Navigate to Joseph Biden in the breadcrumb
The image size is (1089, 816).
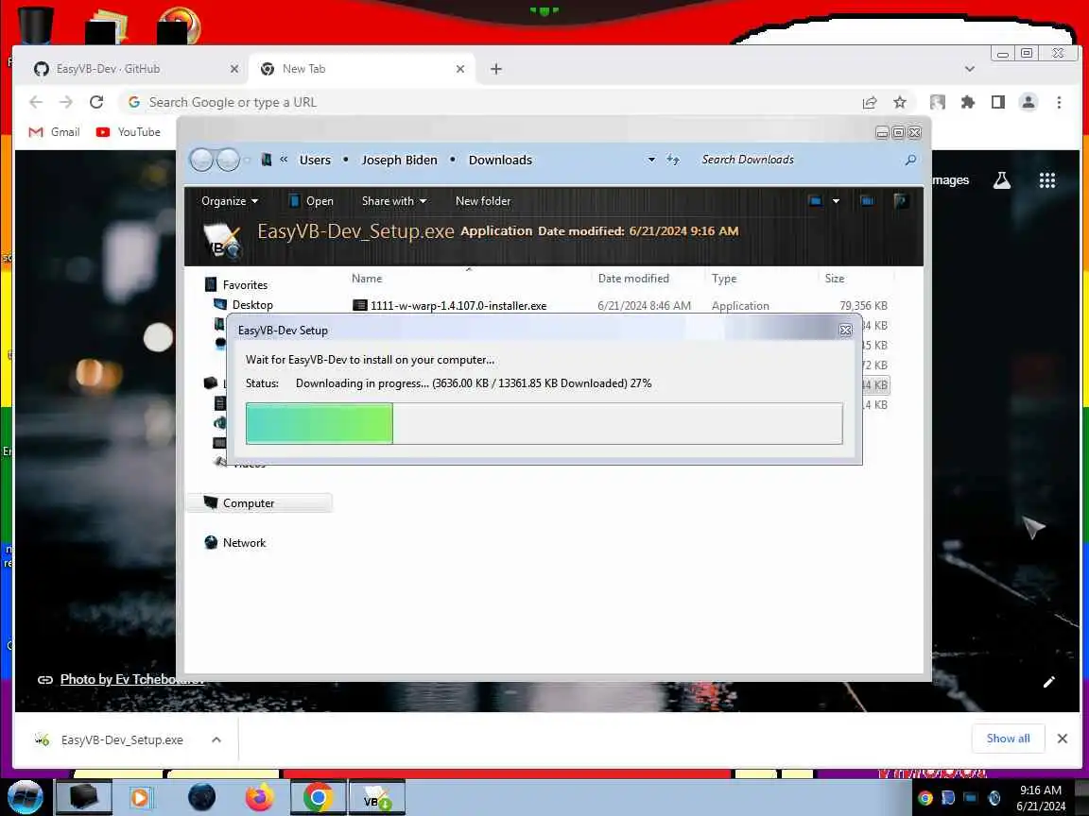pyautogui.click(x=399, y=160)
